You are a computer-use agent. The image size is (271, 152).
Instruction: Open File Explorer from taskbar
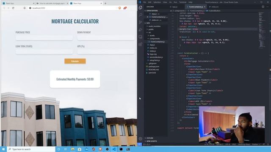click(72, 149)
